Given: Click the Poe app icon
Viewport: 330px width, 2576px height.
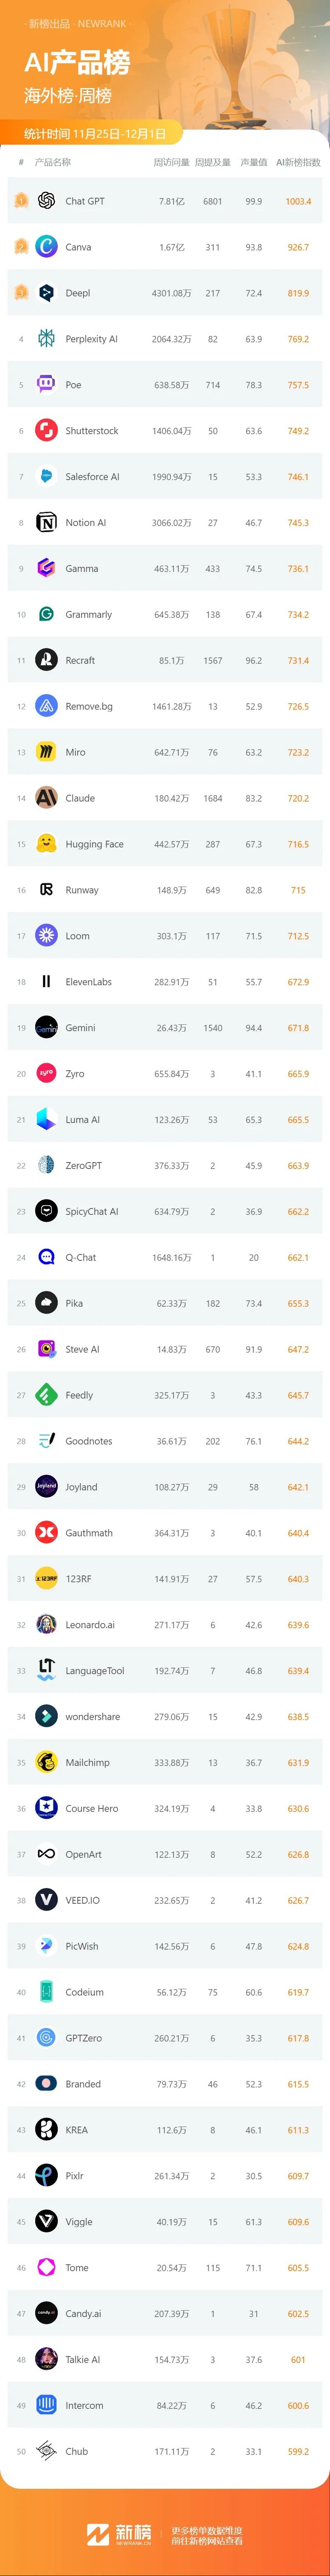Looking at the screenshot, I should [46, 385].
